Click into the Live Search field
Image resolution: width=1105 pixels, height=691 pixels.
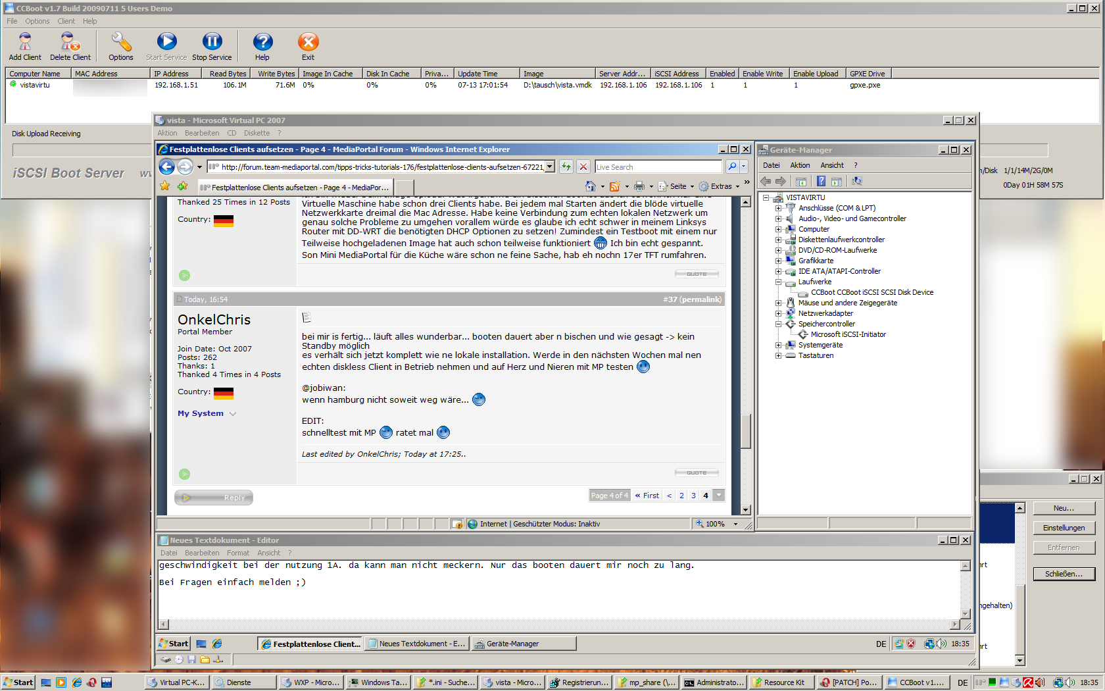click(x=658, y=167)
